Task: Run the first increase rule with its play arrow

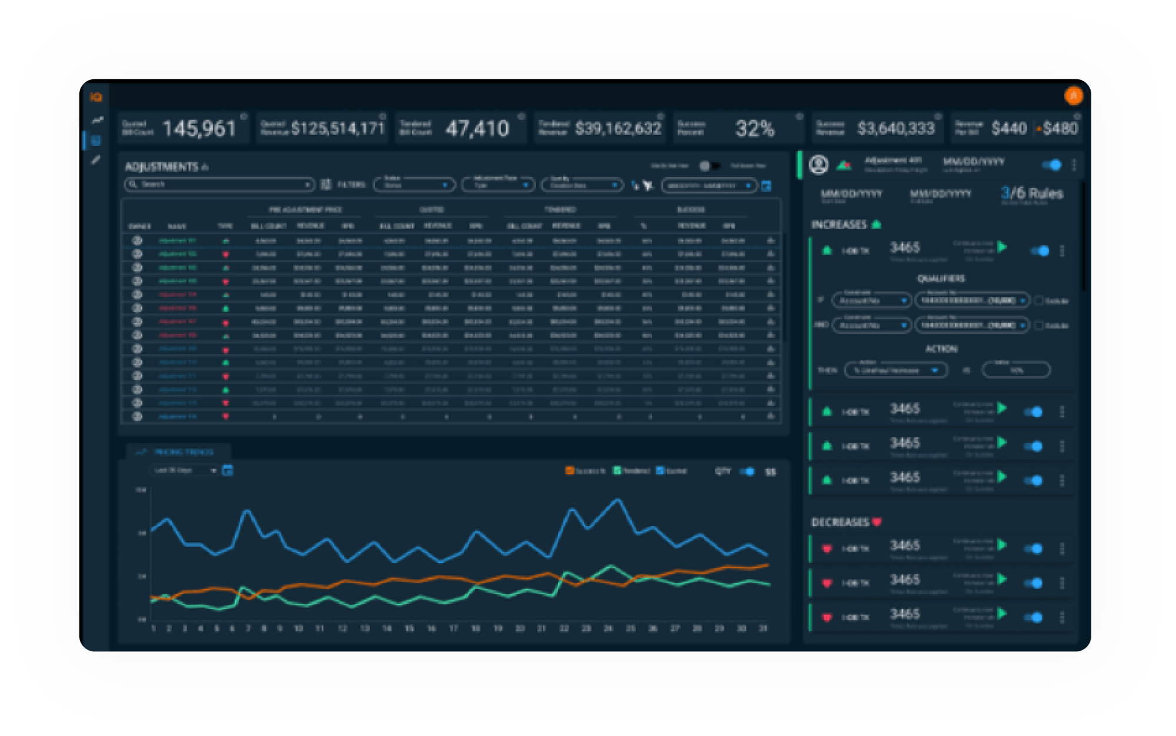Action: [1002, 247]
